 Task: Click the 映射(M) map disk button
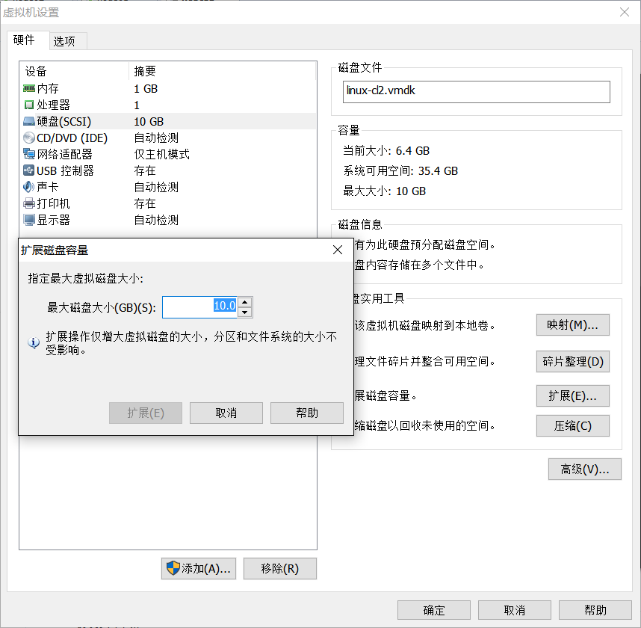coord(572,324)
